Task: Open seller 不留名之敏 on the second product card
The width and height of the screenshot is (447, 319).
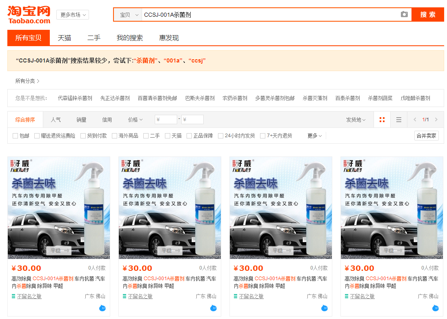Action: (x=140, y=297)
